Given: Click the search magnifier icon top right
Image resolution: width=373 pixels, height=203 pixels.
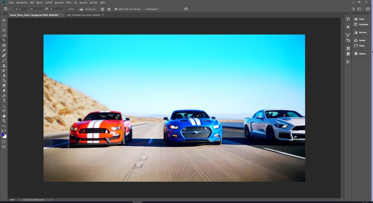Looking at the screenshot, I should click(x=353, y=9).
